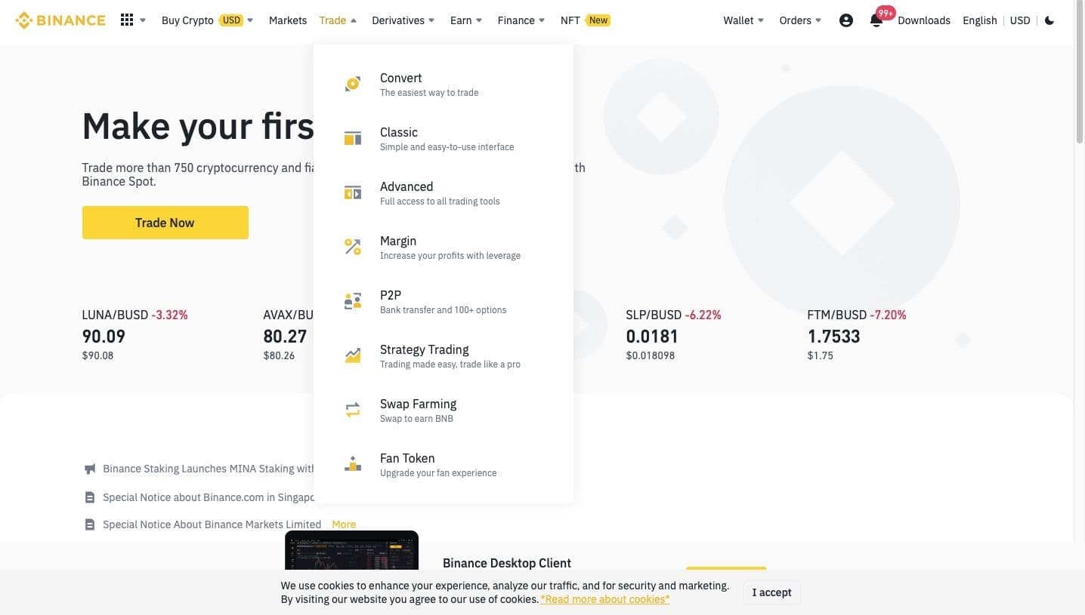This screenshot has height=615, width=1085.
Task: Open the Read more about cookies link
Action: tap(605, 599)
